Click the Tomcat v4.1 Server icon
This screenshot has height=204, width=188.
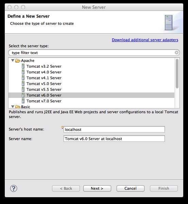click(23, 78)
